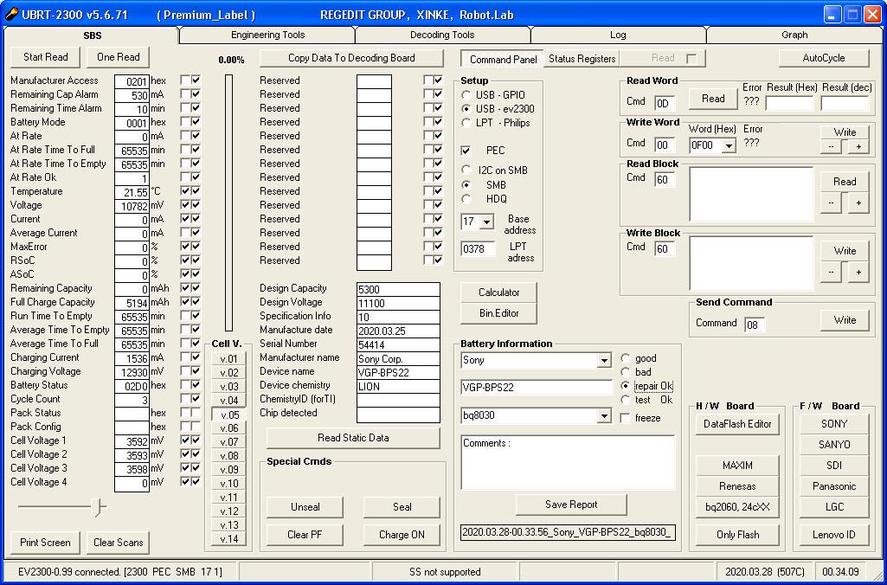Expand the Base address dropdown
Viewport: 887px width, 585px height.
tap(486, 222)
